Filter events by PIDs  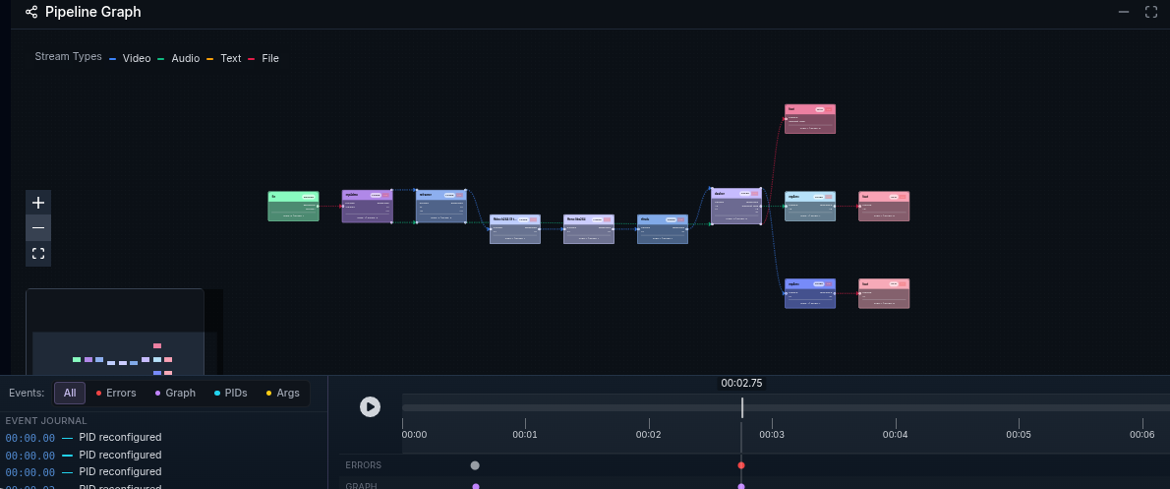(230, 393)
